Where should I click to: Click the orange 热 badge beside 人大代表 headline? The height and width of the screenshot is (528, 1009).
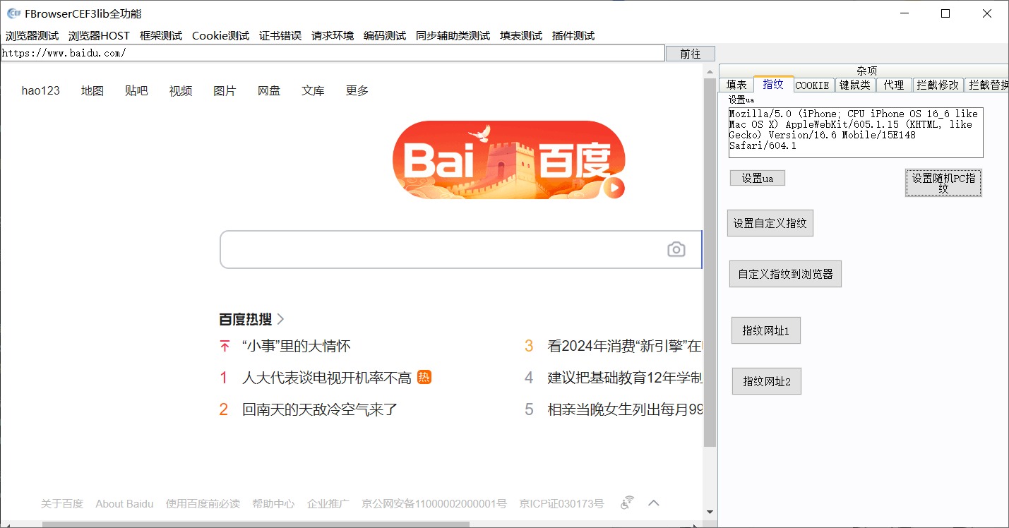(x=424, y=378)
